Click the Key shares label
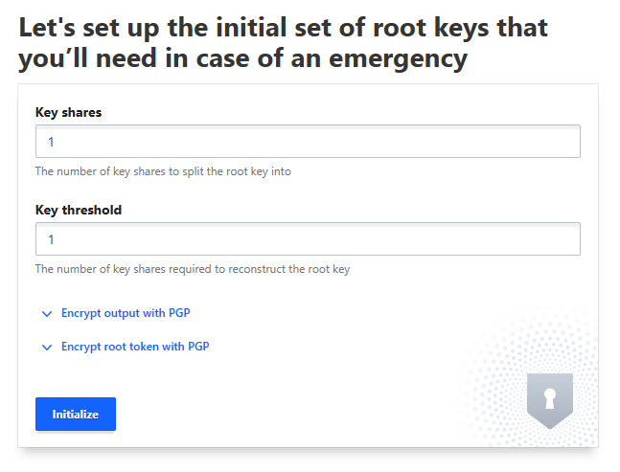 [x=68, y=112]
